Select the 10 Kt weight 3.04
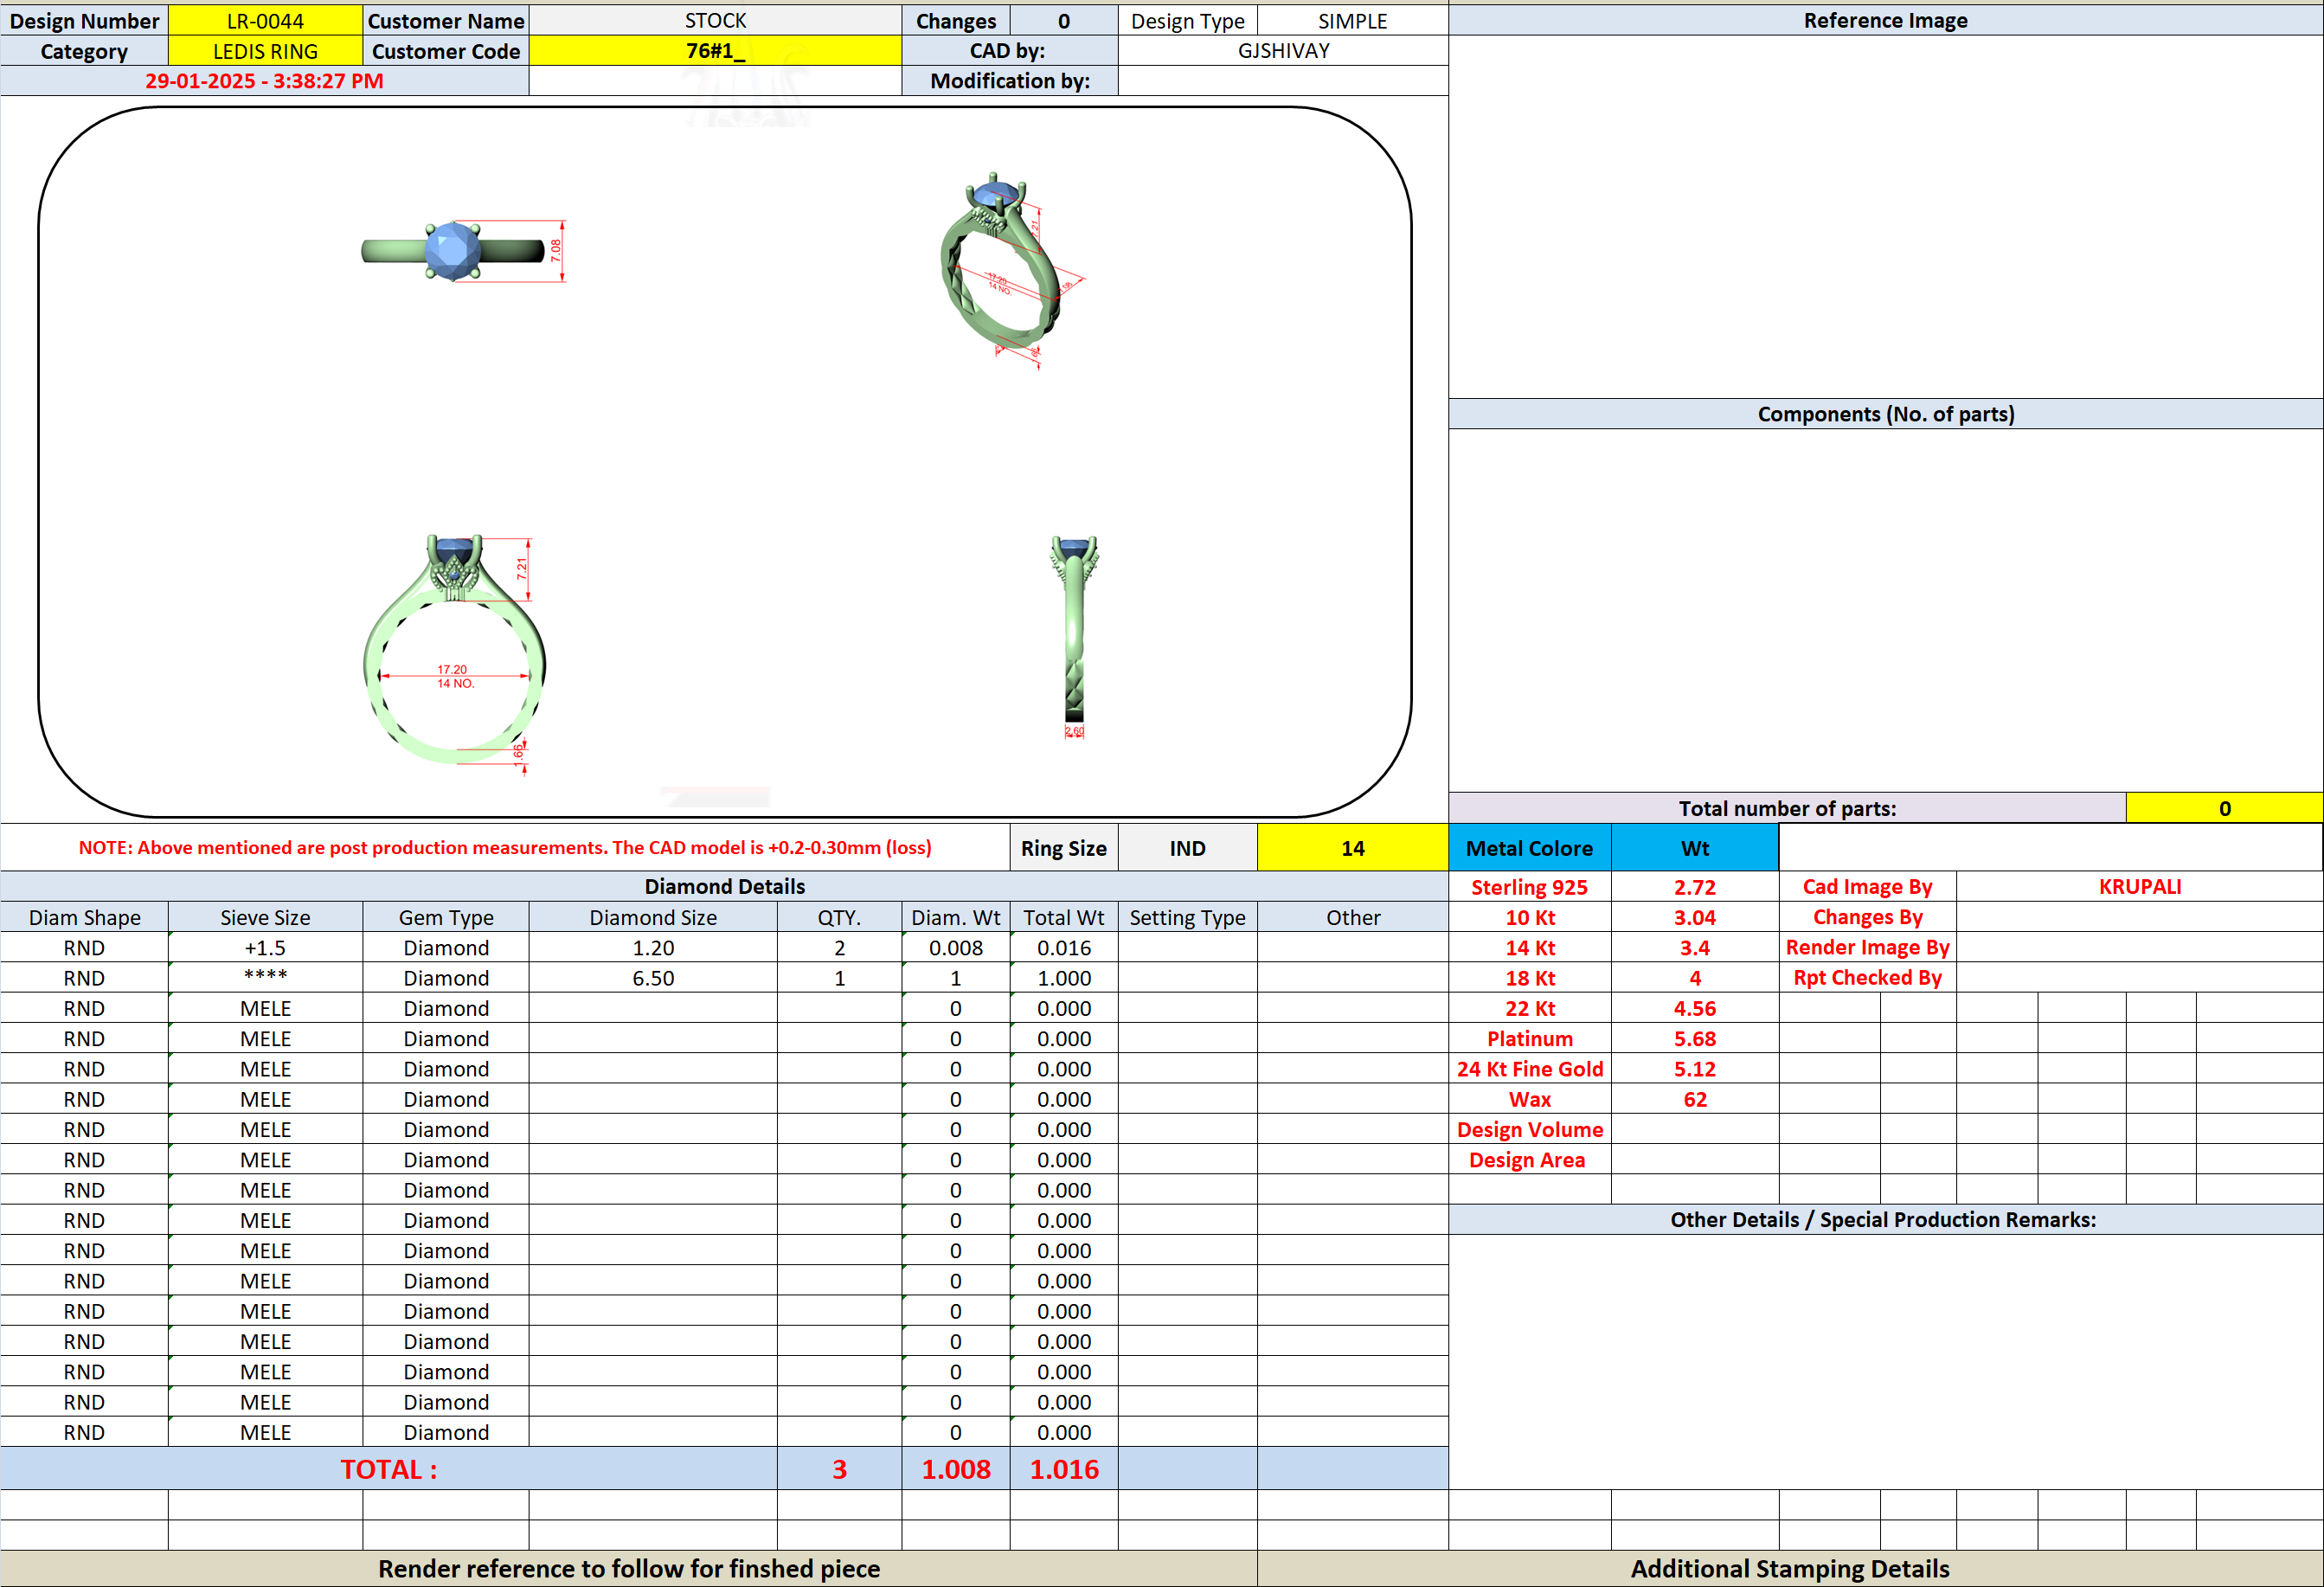This screenshot has width=2324, height=1587. [x=1695, y=917]
